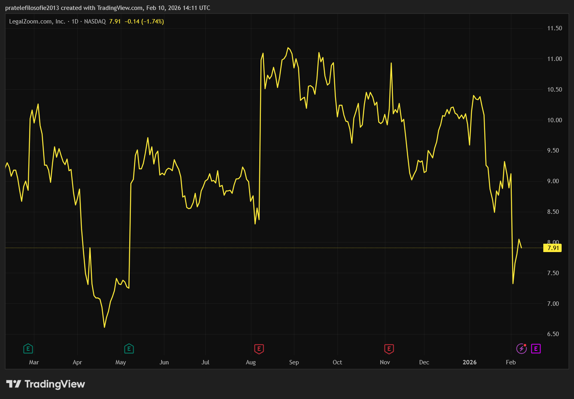The image size is (574, 399).
Task: Click the Nov label on the time axis
Action: click(x=385, y=362)
